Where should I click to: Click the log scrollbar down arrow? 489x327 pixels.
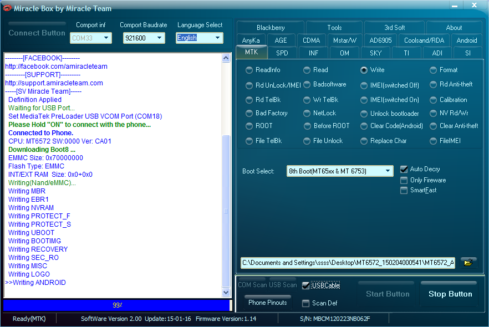(226, 293)
